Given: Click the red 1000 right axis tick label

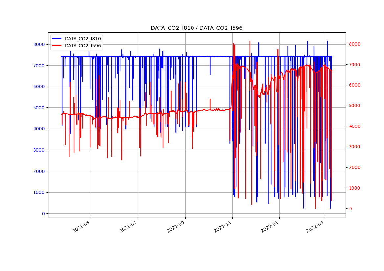Looking at the screenshot, I should click(x=354, y=188).
